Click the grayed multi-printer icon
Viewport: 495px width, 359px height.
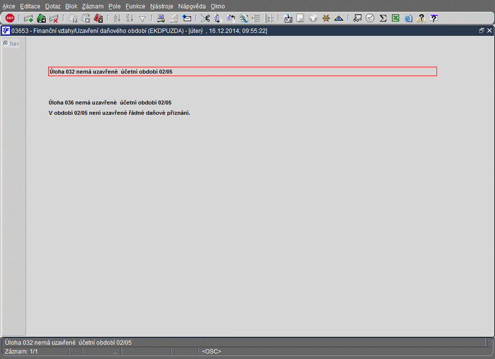point(174,19)
